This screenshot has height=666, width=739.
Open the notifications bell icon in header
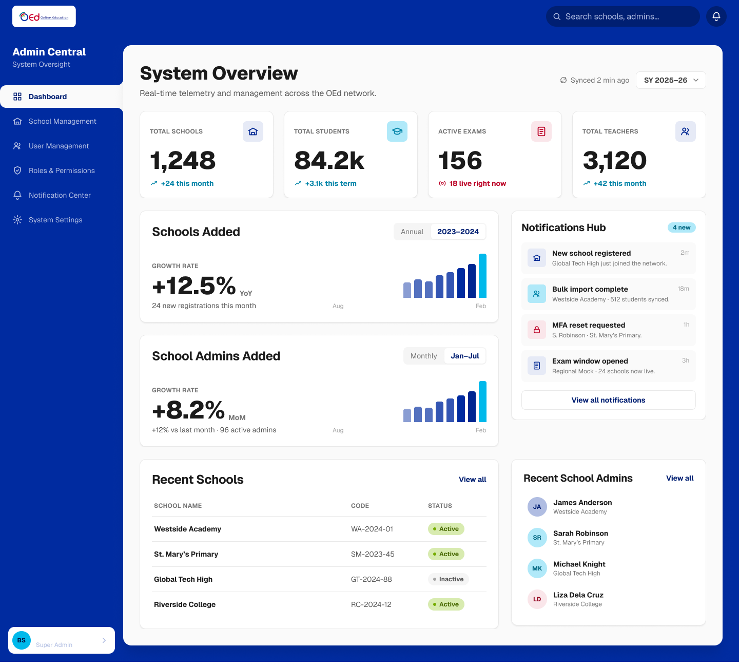[716, 16]
